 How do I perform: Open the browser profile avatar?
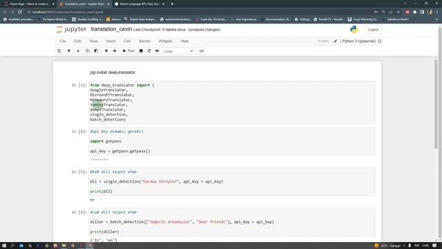click(430, 12)
